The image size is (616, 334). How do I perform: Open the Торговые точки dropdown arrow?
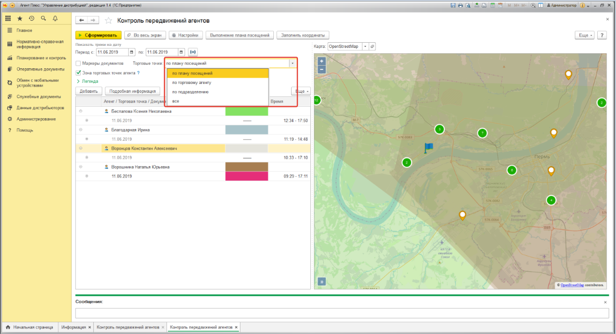tap(292, 63)
